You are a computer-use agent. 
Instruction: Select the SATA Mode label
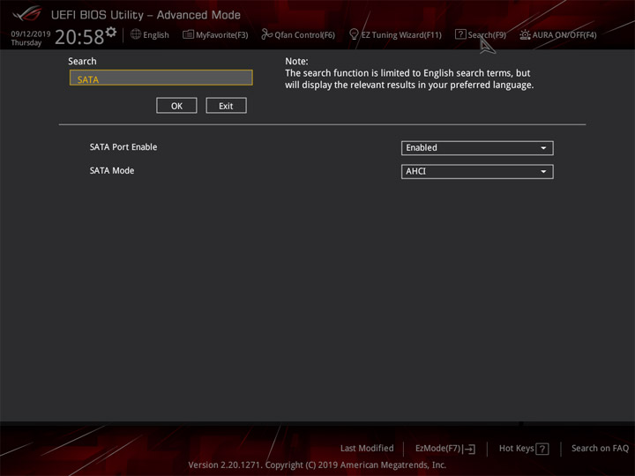(112, 170)
